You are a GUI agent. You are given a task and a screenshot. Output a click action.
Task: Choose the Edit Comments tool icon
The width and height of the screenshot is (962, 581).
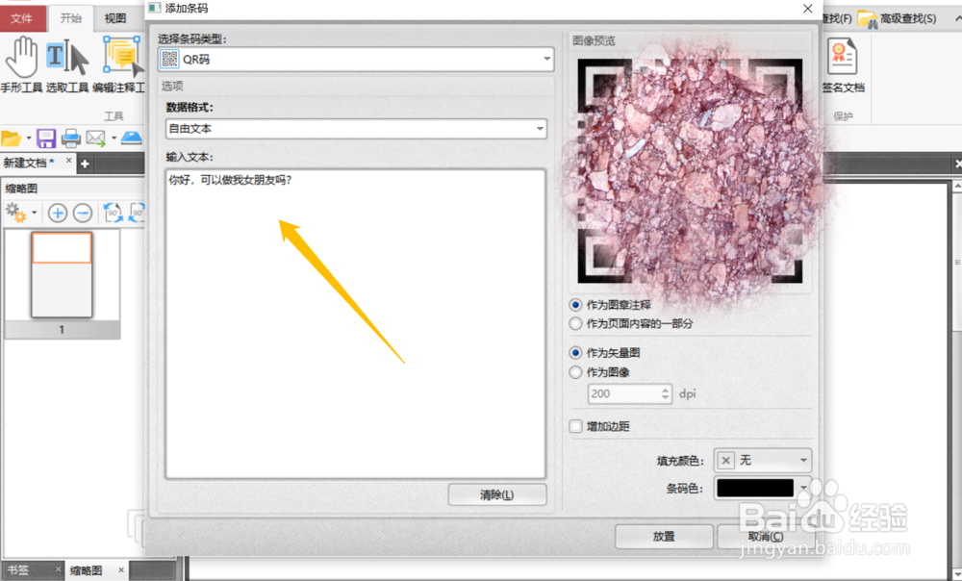pyautogui.click(x=123, y=57)
